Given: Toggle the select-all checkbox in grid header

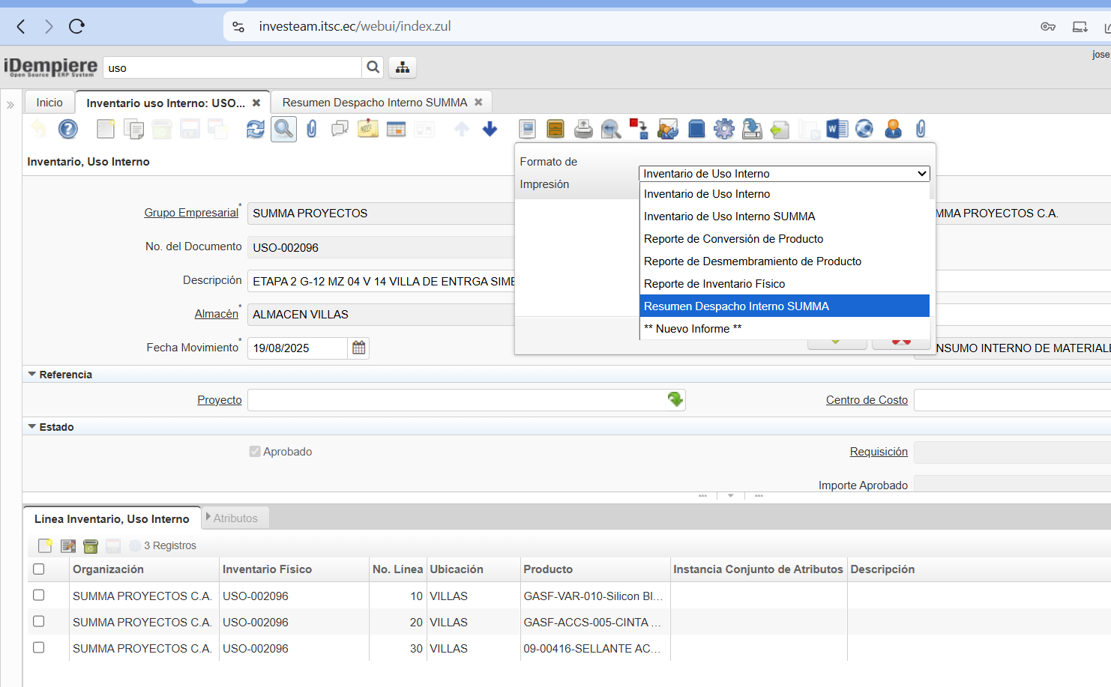Looking at the screenshot, I should tap(39, 569).
